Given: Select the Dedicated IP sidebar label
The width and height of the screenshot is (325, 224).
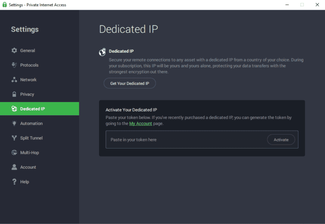Looking at the screenshot, I should pyautogui.click(x=32, y=109).
